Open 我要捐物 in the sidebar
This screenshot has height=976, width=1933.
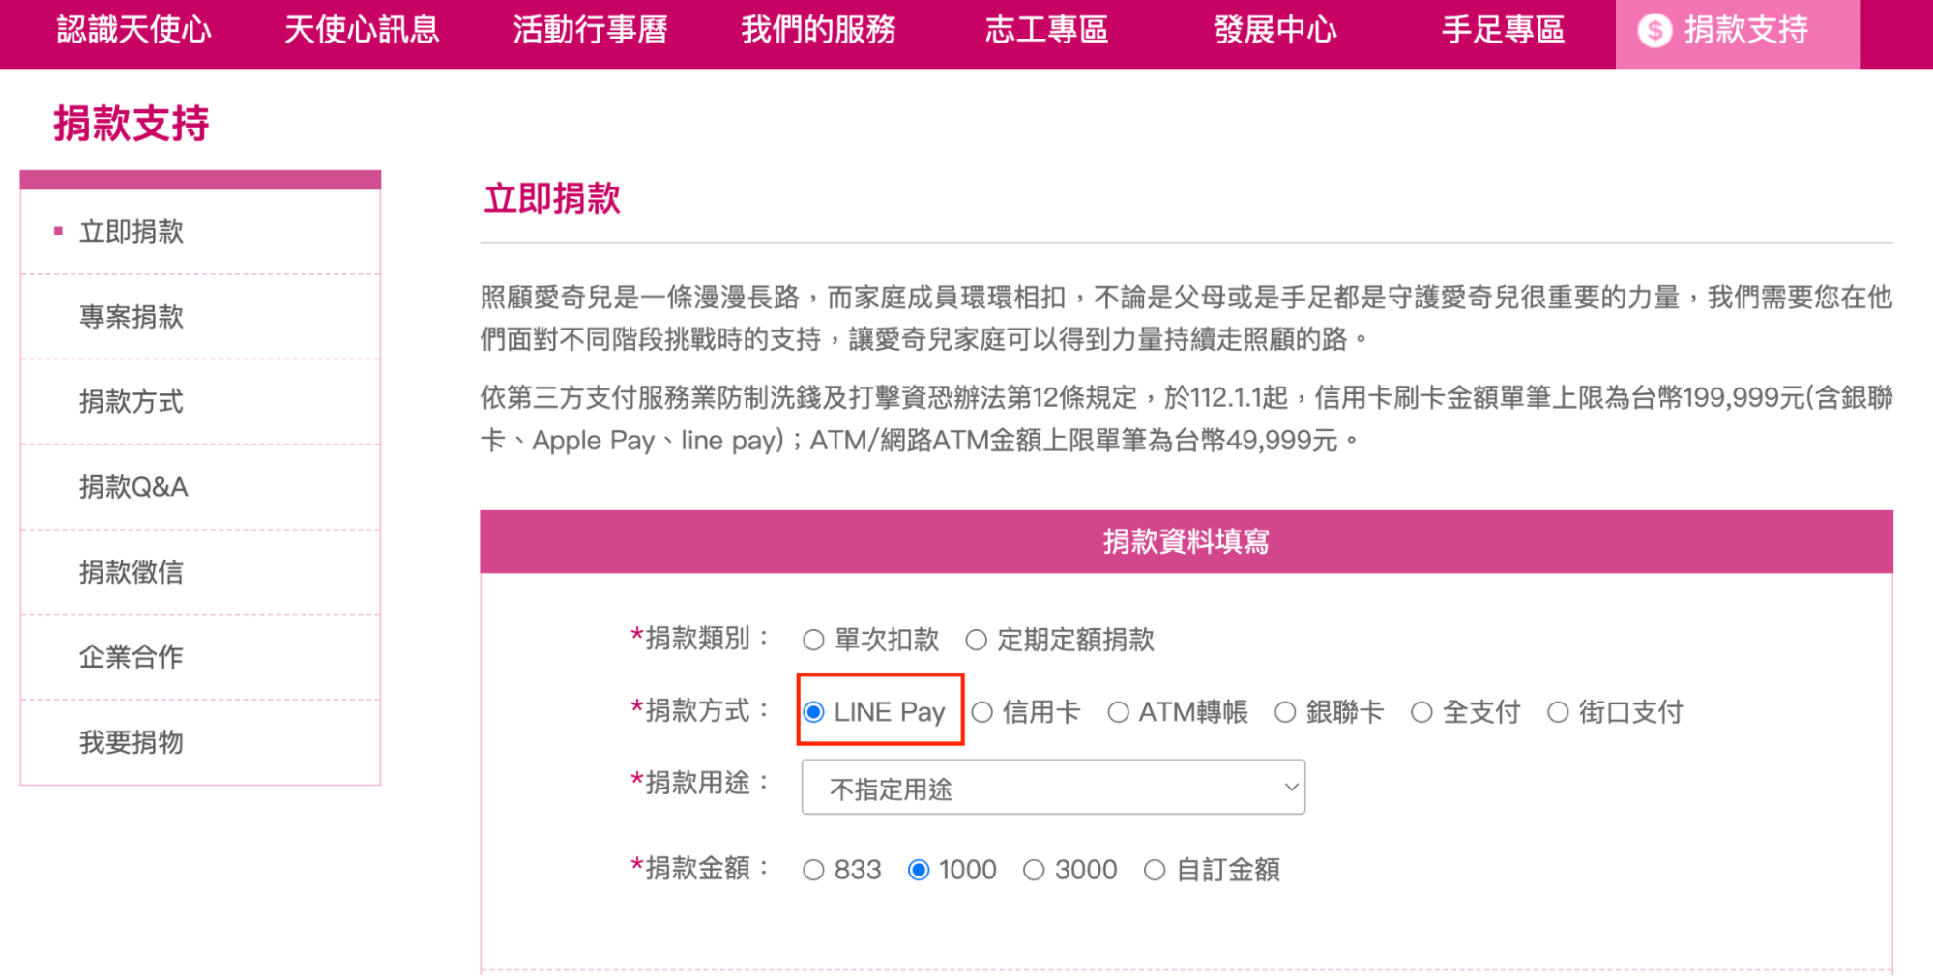point(132,742)
